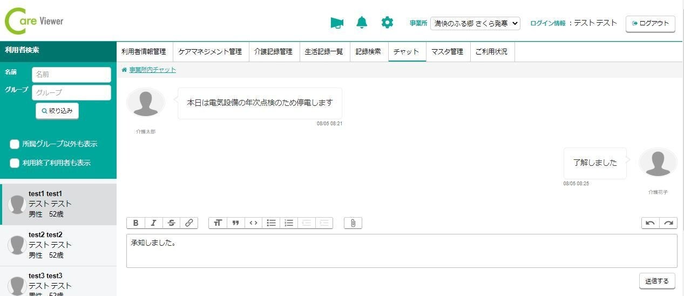Insert a code block
This screenshot has width=684, height=296.
[253, 223]
